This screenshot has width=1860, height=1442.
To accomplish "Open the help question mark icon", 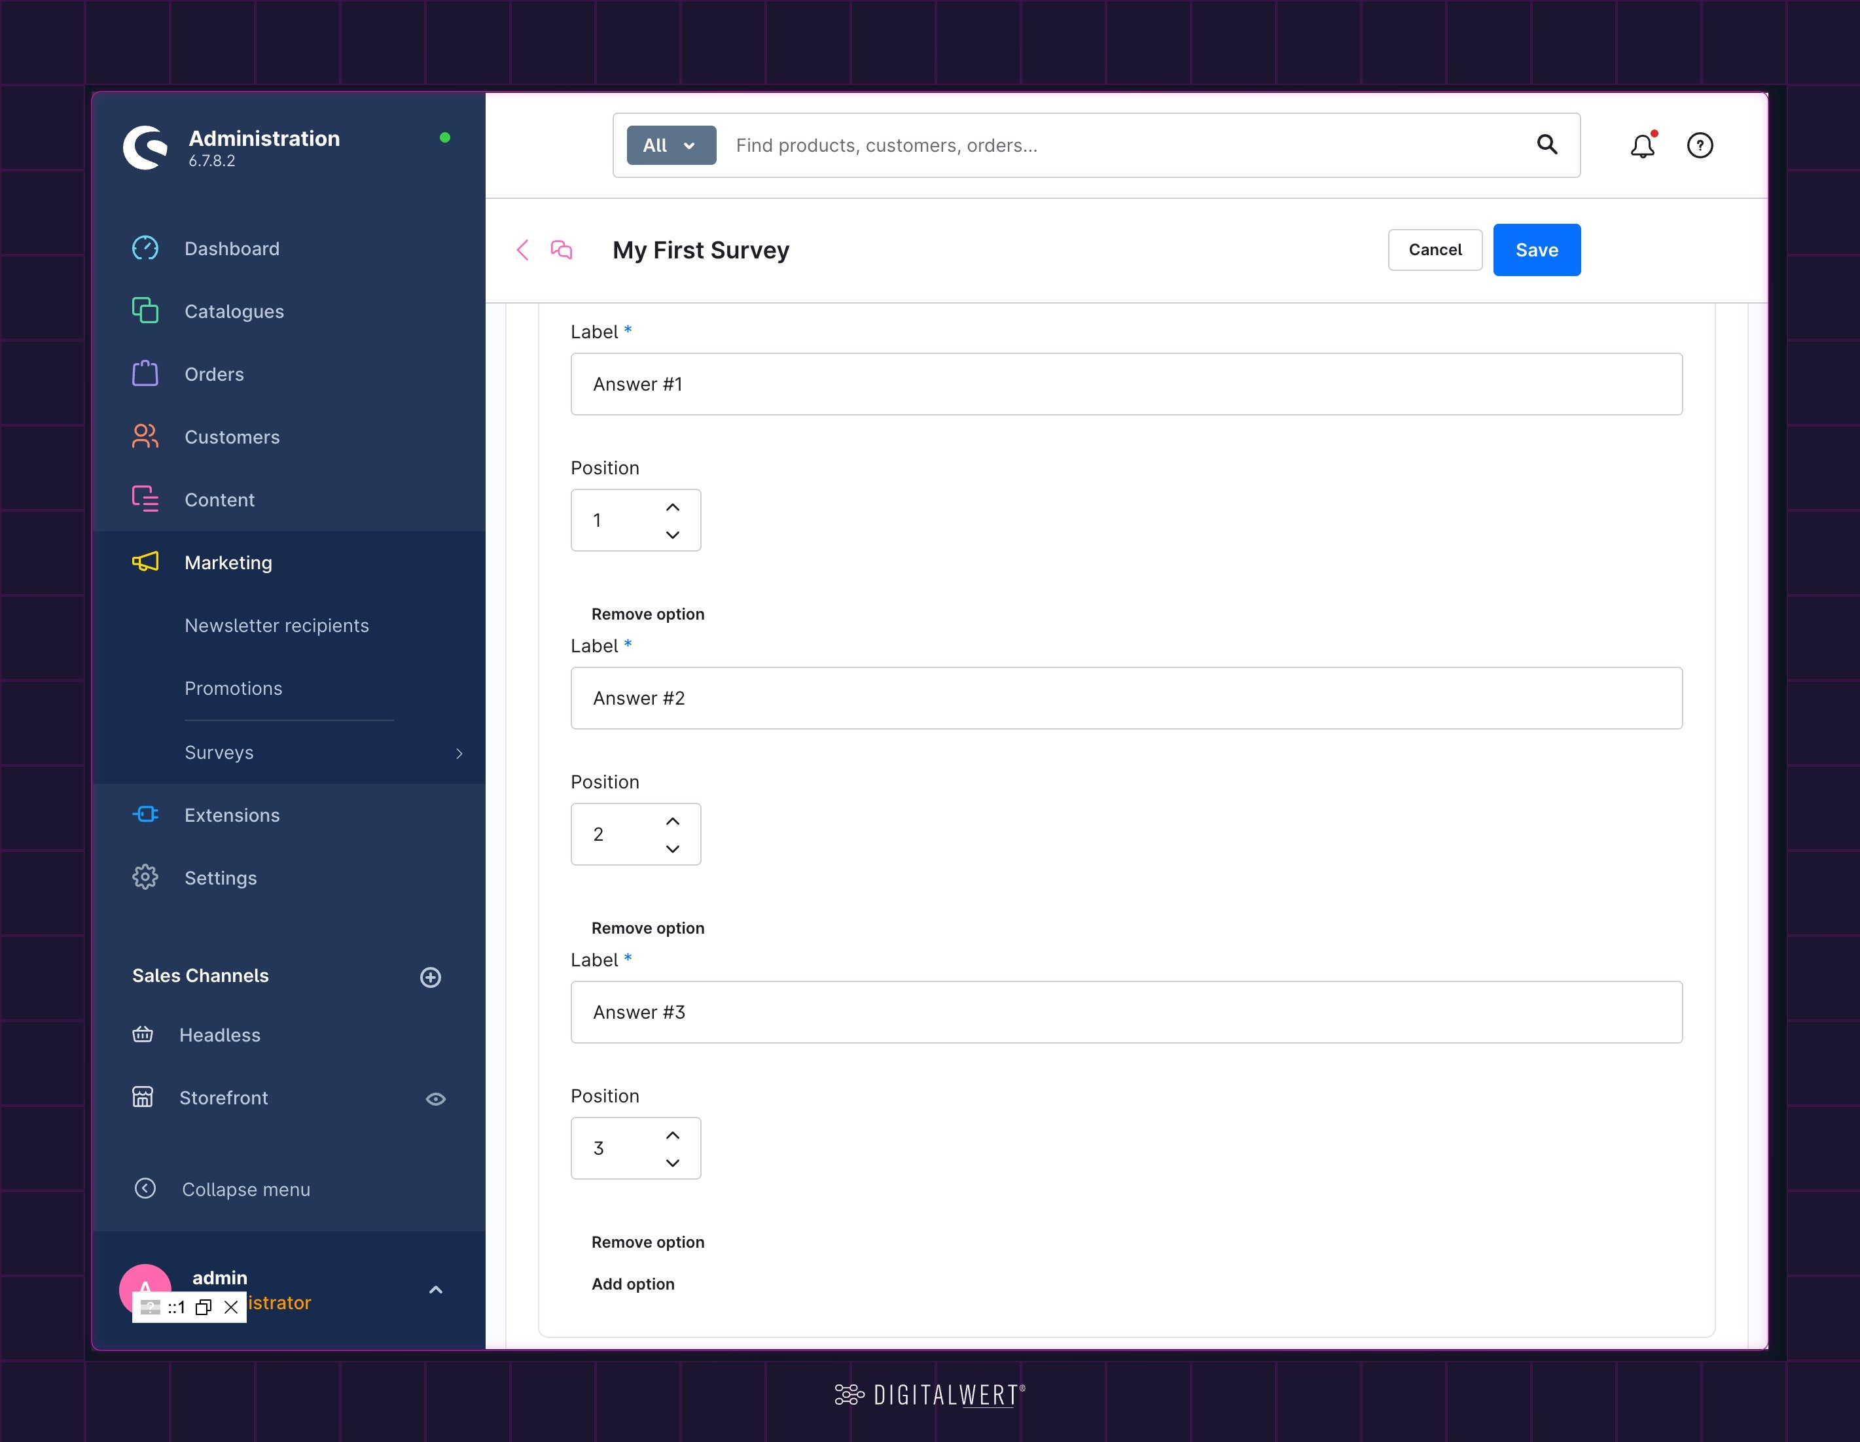I will point(1700,145).
